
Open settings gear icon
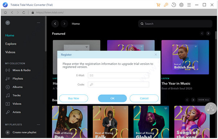click(x=181, y=5)
